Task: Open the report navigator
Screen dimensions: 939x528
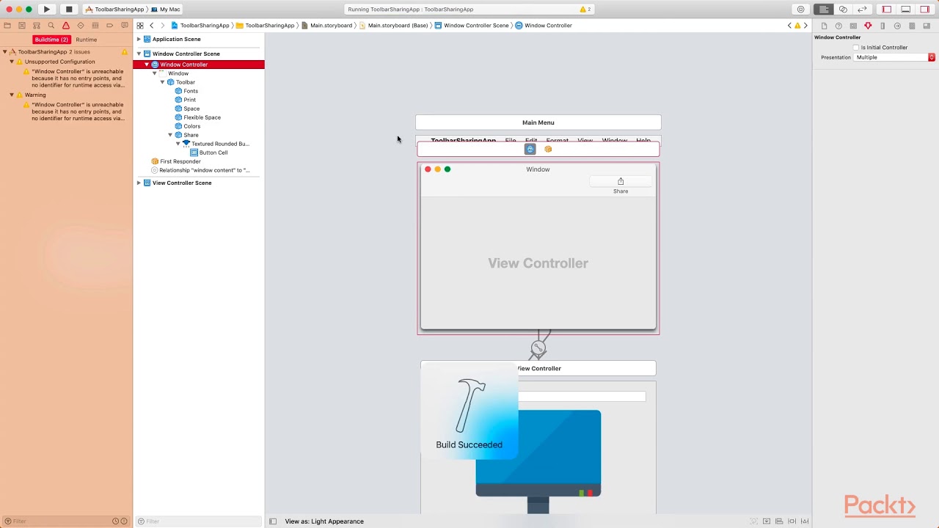Action: 125,26
